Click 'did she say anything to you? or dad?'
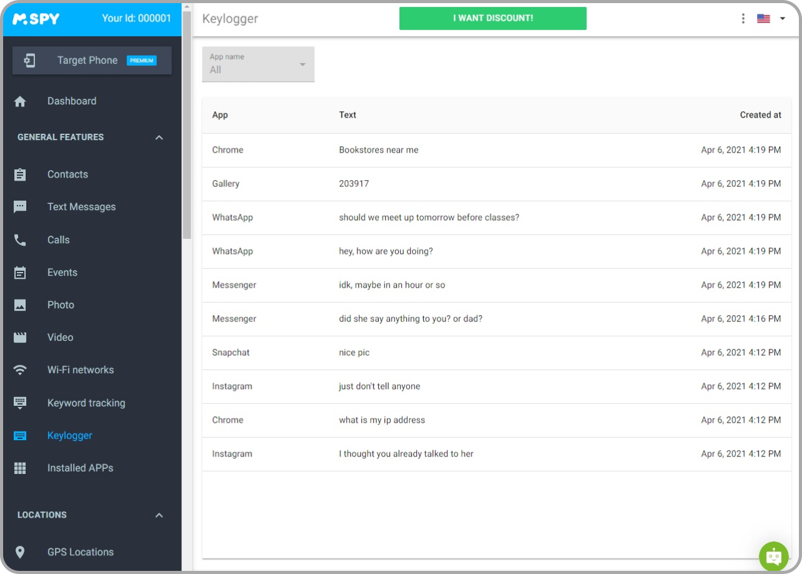 410,319
